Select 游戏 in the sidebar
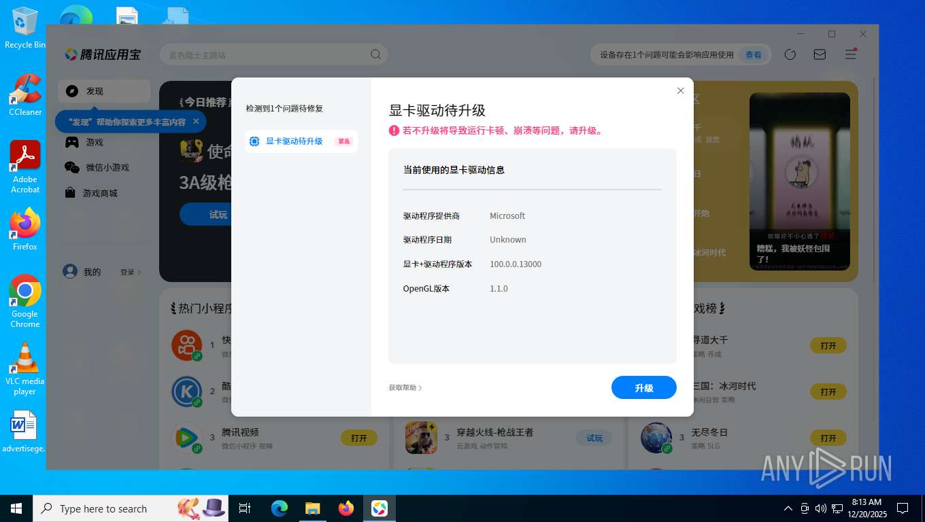 click(104, 142)
